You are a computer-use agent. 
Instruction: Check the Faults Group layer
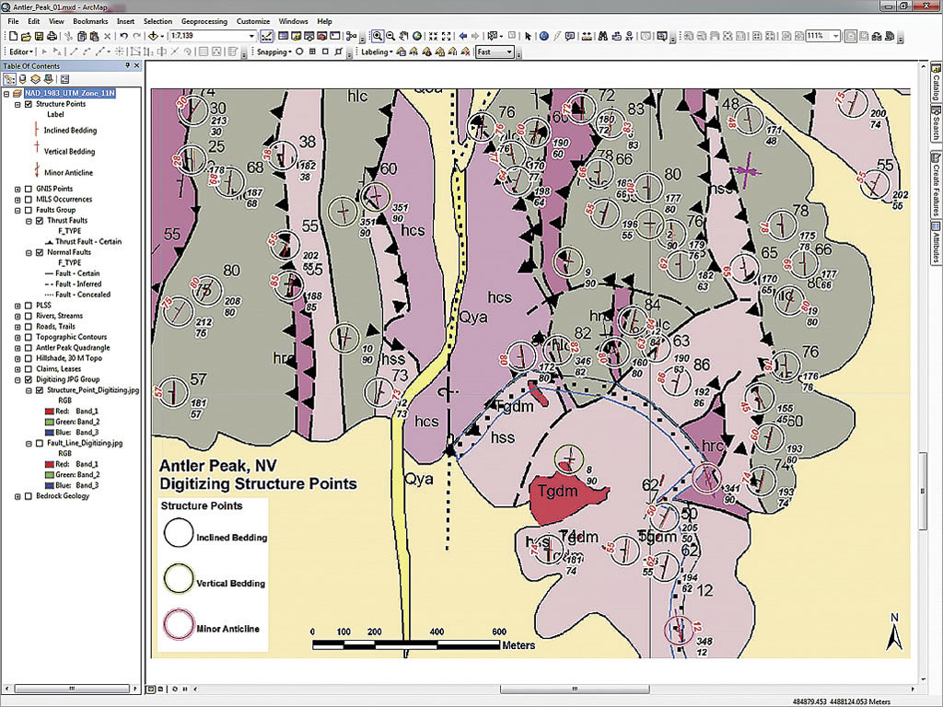[x=29, y=211]
